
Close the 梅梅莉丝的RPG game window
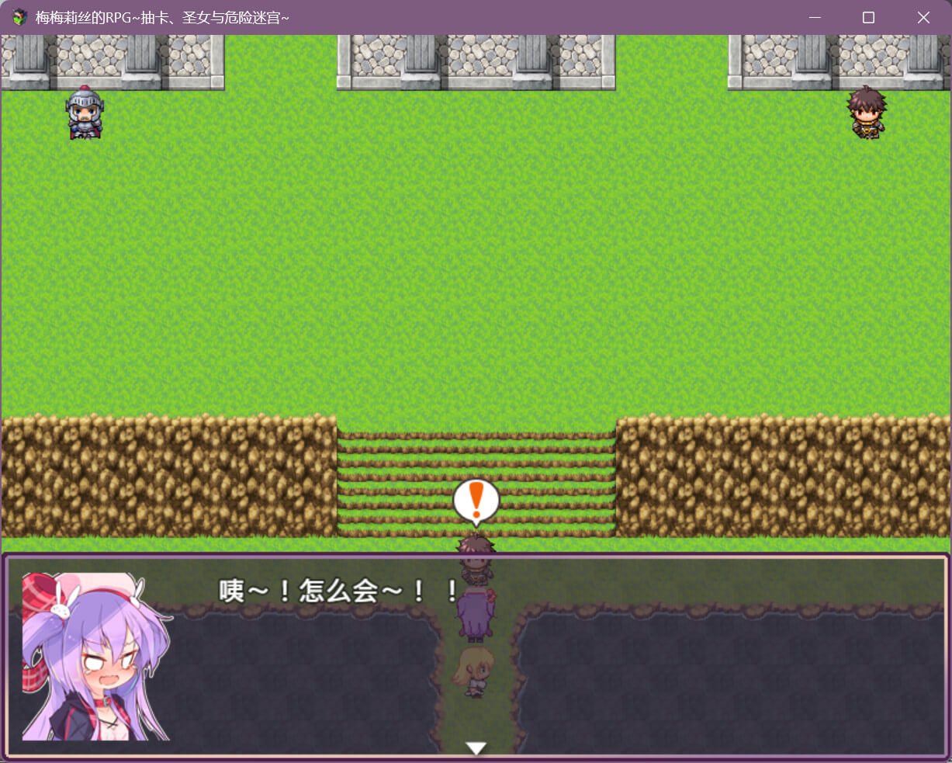click(x=923, y=17)
